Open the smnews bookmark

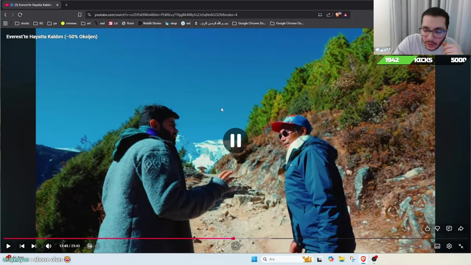(x=69, y=23)
